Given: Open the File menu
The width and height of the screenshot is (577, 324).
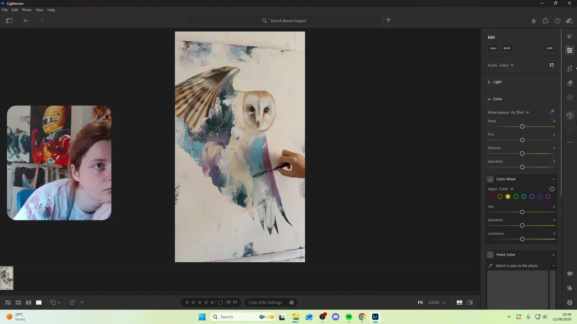Looking at the screenshot, I should click(5, 10).
